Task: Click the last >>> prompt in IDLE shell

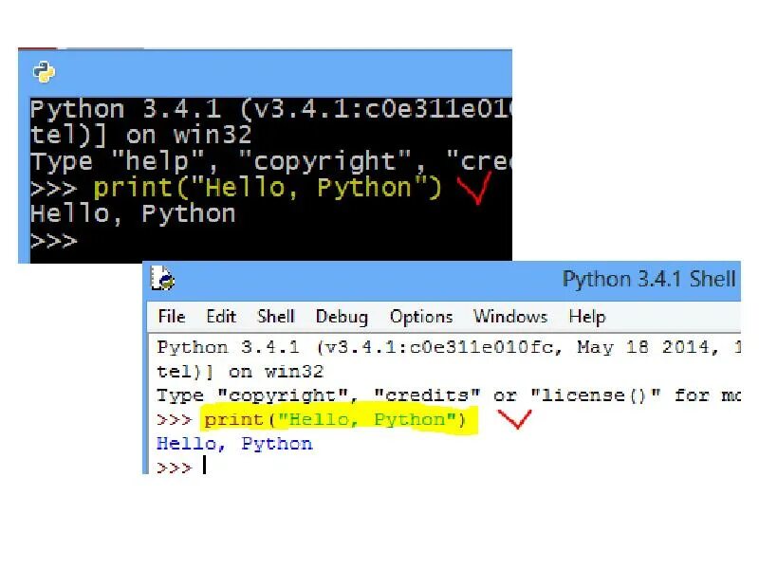Action: [x=174, y=468]
